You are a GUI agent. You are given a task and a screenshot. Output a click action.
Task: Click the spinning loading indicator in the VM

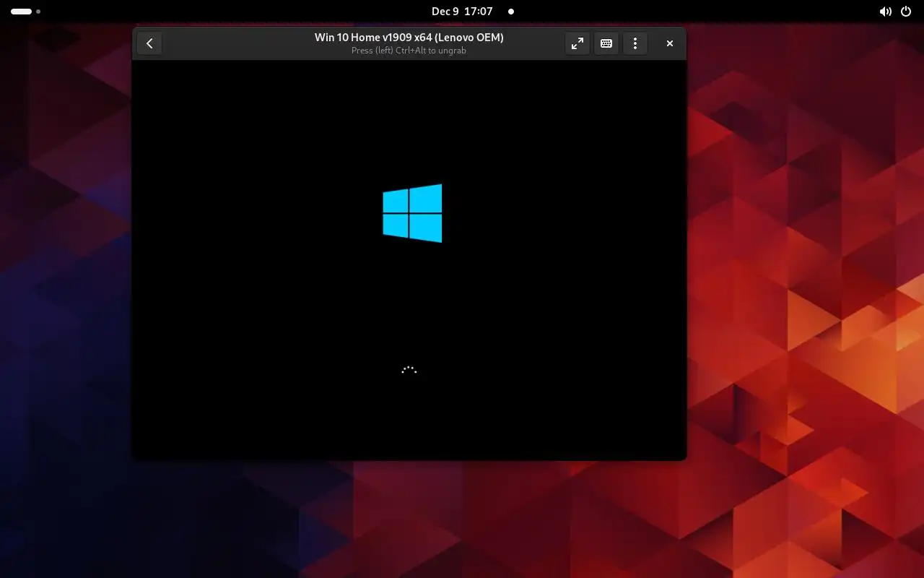409,370
